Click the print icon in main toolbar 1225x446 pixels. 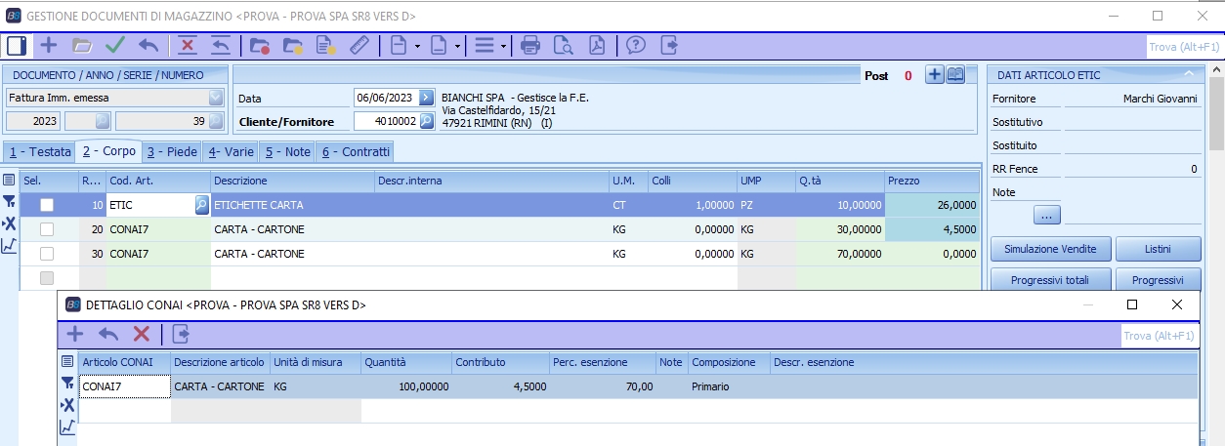(x=530, y=45)
